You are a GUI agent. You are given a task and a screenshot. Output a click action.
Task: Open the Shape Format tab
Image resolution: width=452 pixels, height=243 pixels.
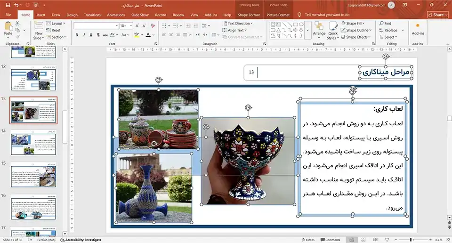click(249, 15)
